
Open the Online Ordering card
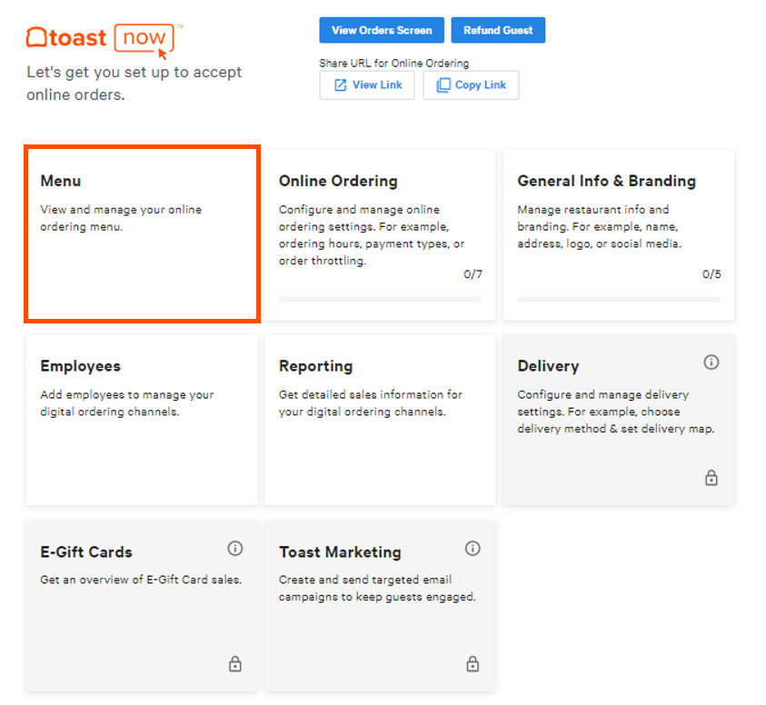tap(380, 235)
